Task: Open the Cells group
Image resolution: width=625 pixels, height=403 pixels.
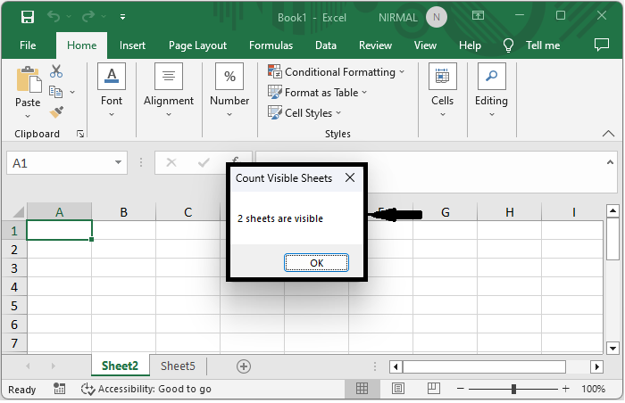Action: point(443,90)
